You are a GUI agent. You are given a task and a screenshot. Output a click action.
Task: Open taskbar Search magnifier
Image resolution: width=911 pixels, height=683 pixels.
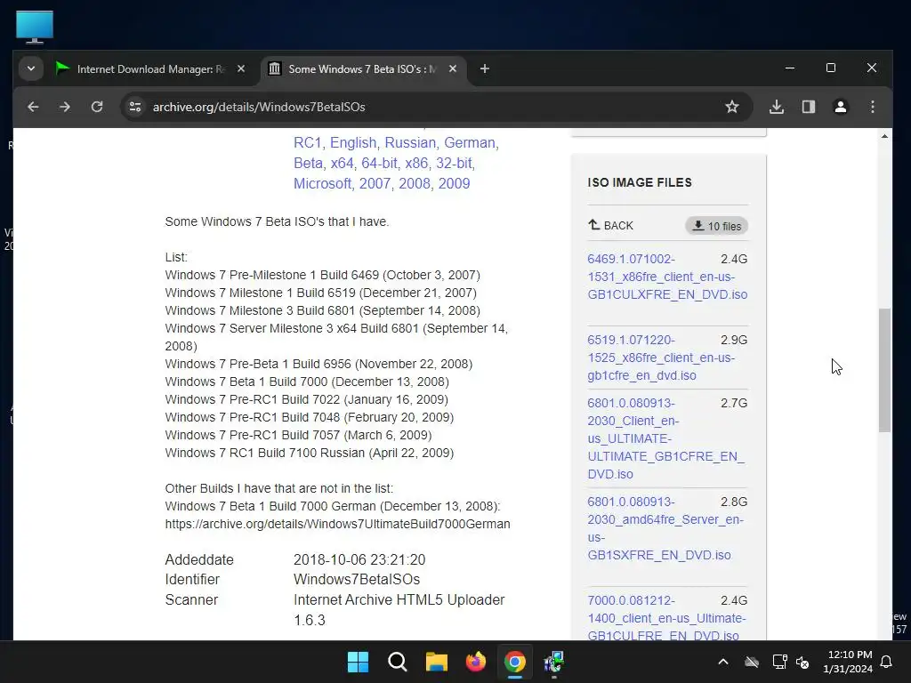click(x=398, y=662)
